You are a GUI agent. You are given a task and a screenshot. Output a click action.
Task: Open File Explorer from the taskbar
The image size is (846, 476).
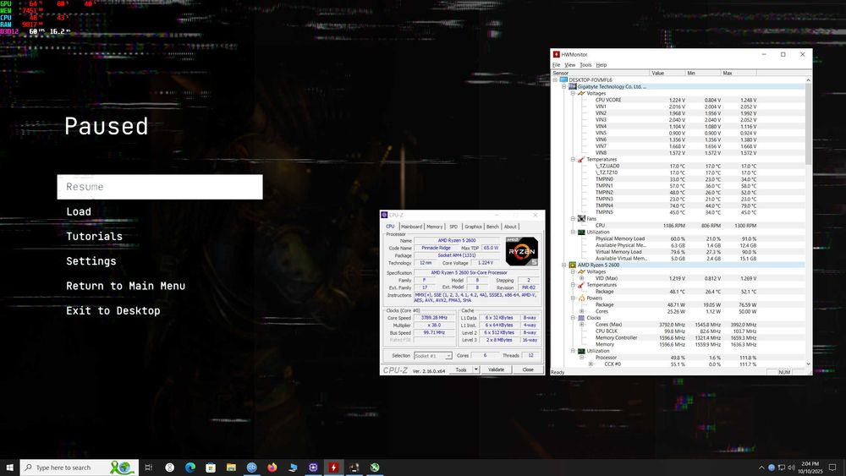tap(231, 468)
